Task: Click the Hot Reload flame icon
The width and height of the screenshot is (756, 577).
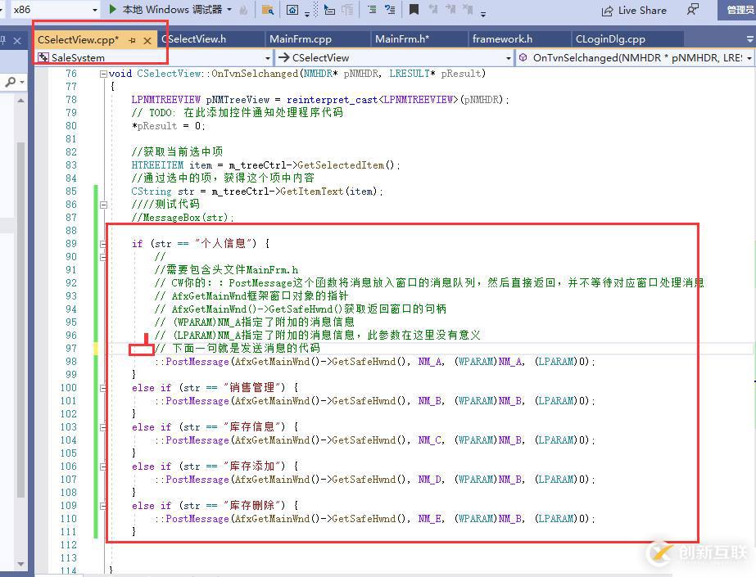Action: pyautogui.click(x=244, y=10)
